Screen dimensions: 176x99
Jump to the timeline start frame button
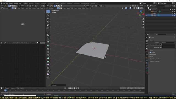tap(69, 88)
